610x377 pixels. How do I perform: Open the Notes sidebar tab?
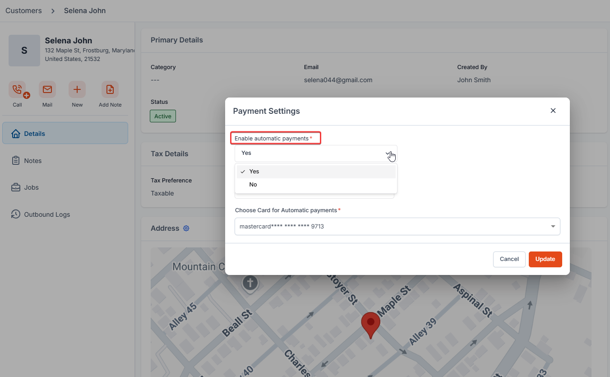(65, 160)
